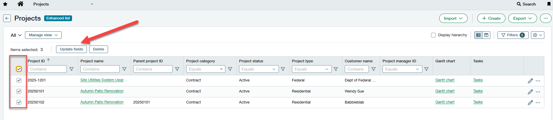The image size is (553, 120).
Task: Click the bookmark icon at top right
Action: 549,4
